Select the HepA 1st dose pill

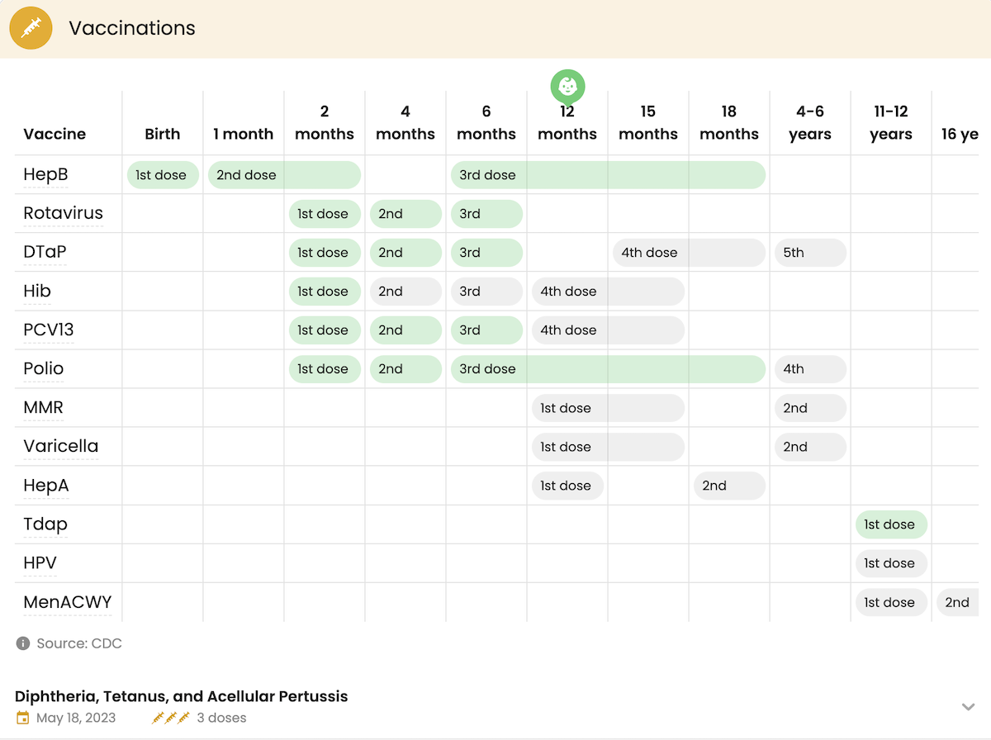tap(567, 486)
